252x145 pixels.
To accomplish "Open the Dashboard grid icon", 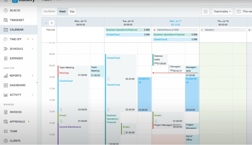I will click(x=6, y=85).
